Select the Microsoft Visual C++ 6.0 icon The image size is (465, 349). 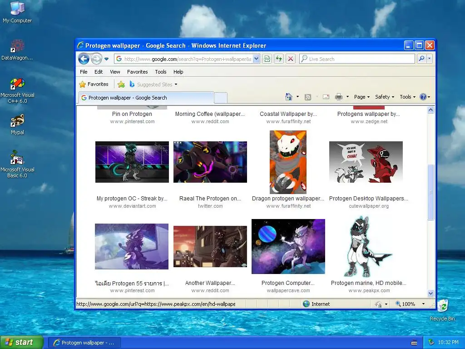click(17, 91)
